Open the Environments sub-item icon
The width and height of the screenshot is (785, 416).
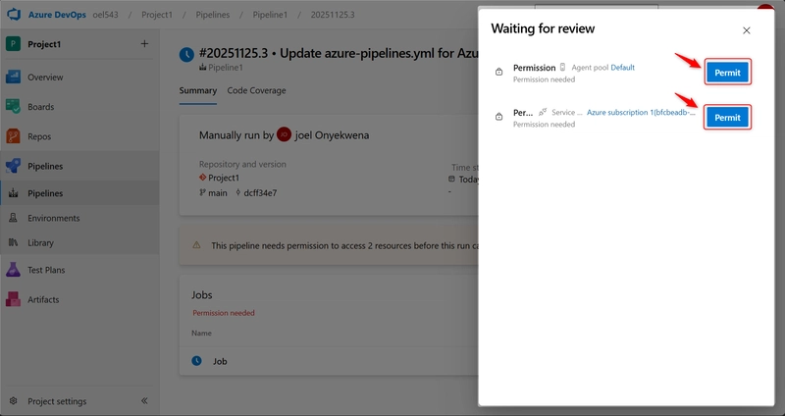tap(14, 218)
